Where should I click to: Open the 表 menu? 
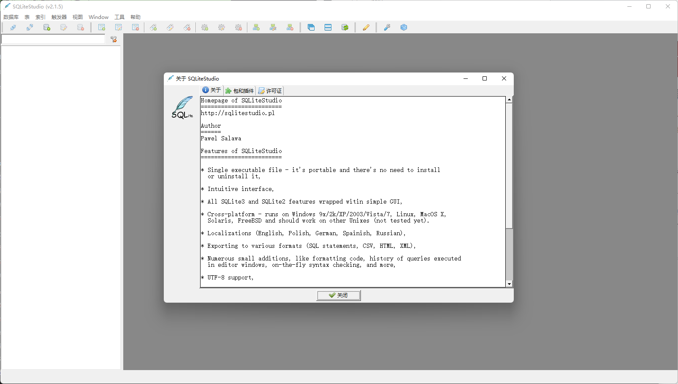pyautogui.click(x=27, y=17)
